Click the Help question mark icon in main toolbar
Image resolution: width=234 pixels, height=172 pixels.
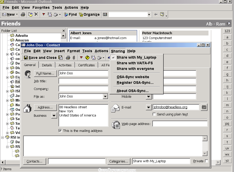162,14
